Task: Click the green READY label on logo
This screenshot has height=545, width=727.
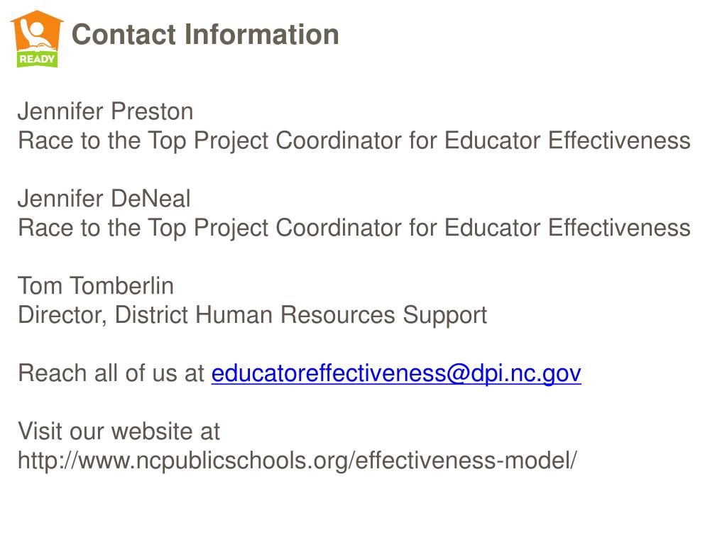Action: pos(37,60)
